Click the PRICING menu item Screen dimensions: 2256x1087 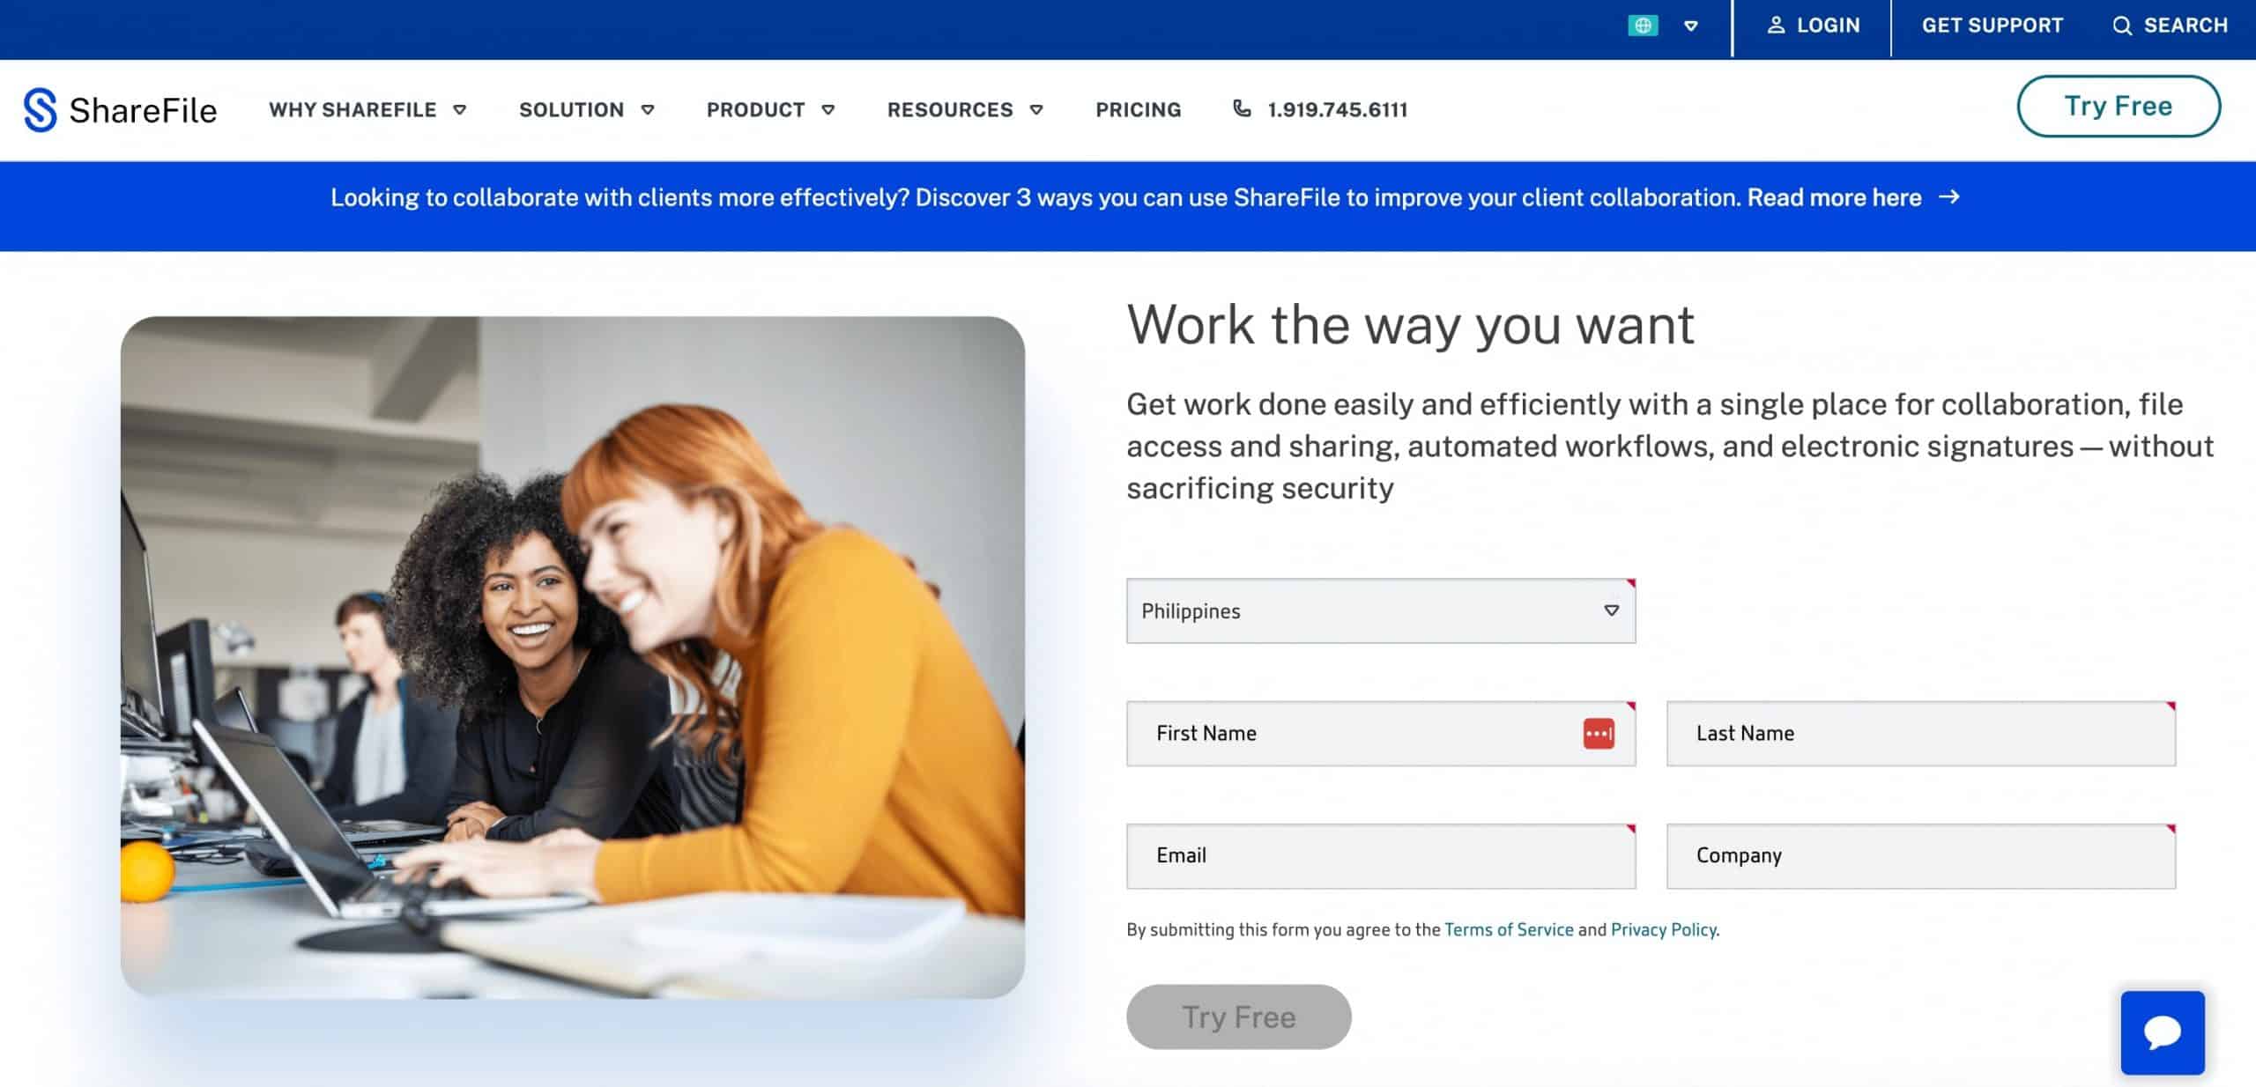pyautogui.click(x=1138, y=109)
